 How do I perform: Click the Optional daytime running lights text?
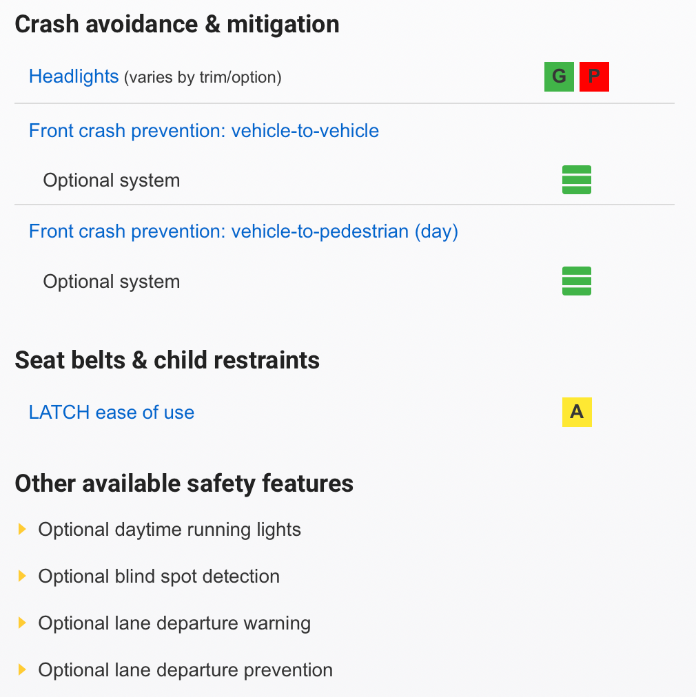pos(170,530)
